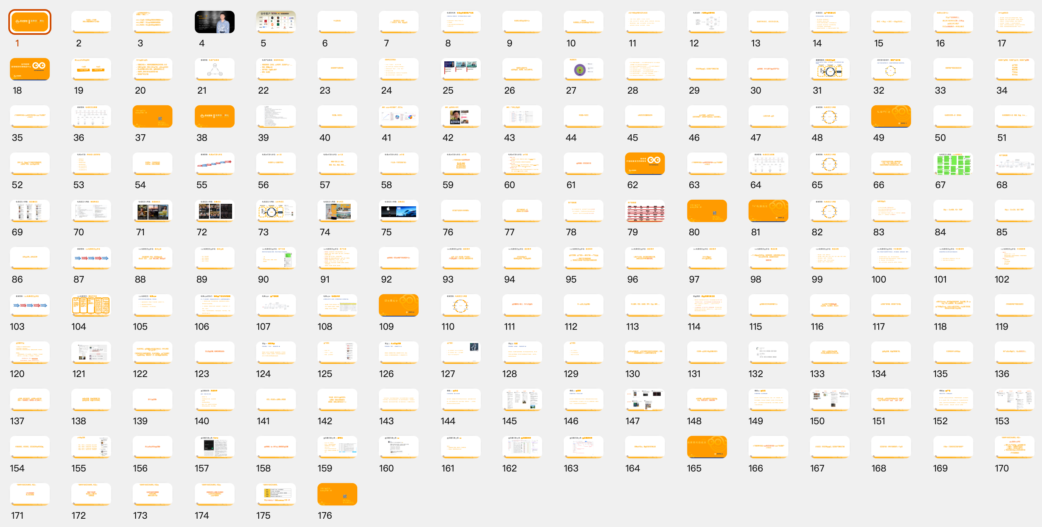Click slide 18 orange section thumbnail
Screen dimensions: 1042x527
(30, 69)
